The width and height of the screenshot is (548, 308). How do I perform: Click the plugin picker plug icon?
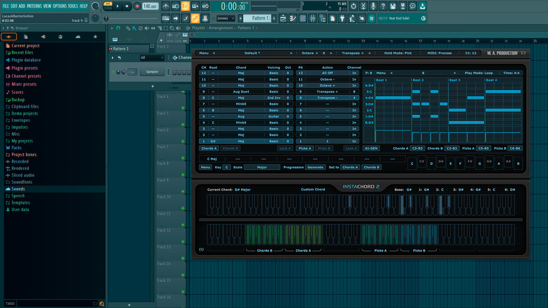pyautogui.click(x=342, y=18)
